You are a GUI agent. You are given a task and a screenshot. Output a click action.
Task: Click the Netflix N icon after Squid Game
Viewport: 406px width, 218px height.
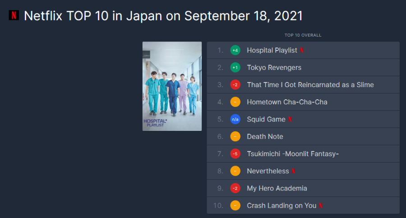pyautogui.click(x=290, y=120)
